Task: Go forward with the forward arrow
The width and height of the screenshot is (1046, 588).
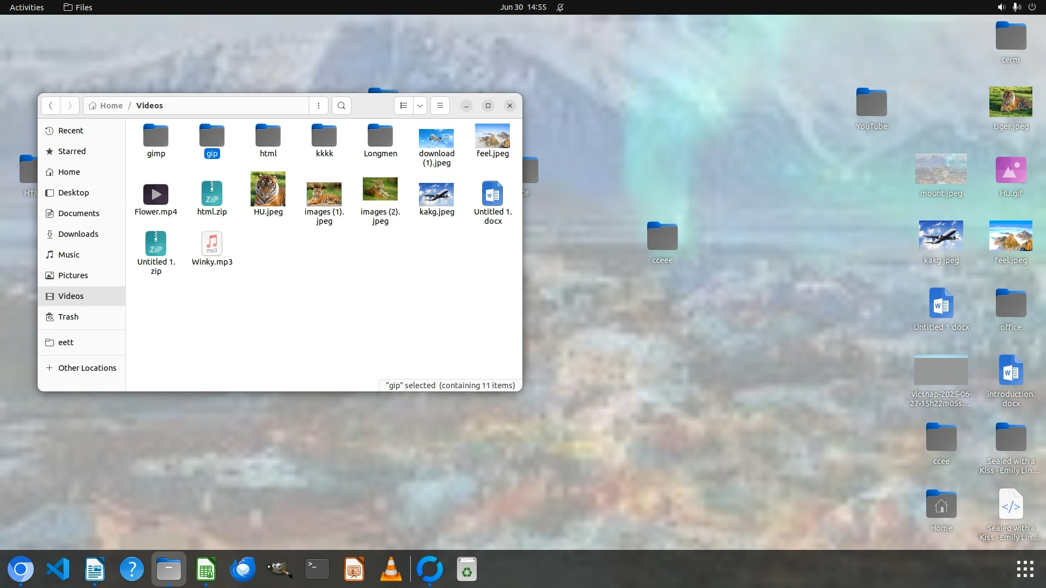Action: pyautogui.click(x=70, y=106)
